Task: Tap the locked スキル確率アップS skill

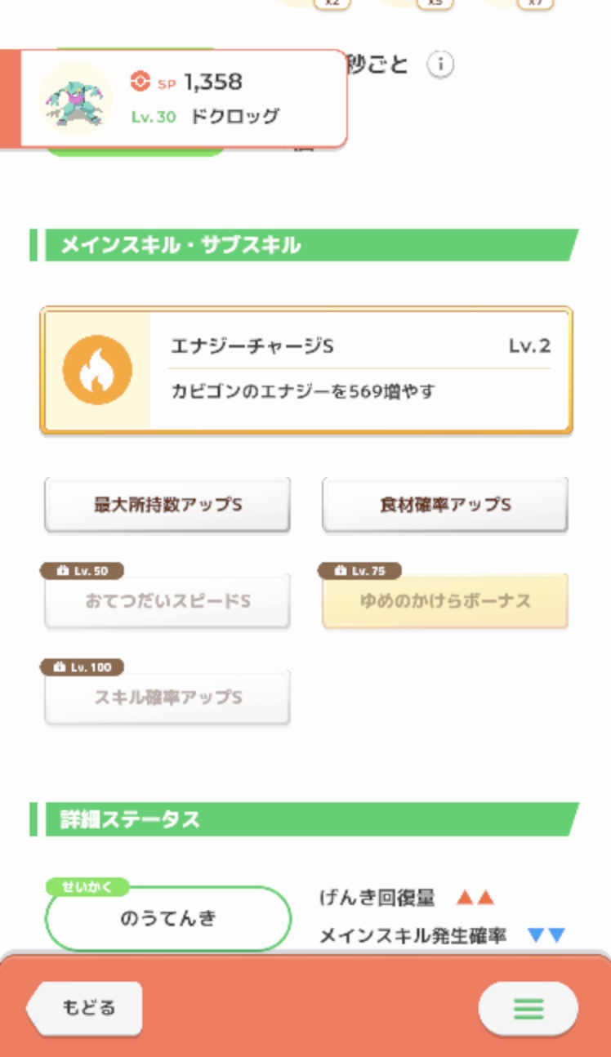Action: 167,698
